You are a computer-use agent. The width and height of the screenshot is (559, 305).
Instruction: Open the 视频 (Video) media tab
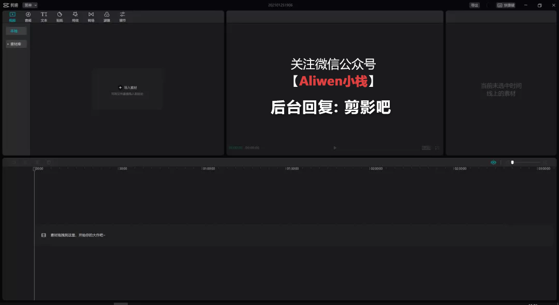point(12,17)
